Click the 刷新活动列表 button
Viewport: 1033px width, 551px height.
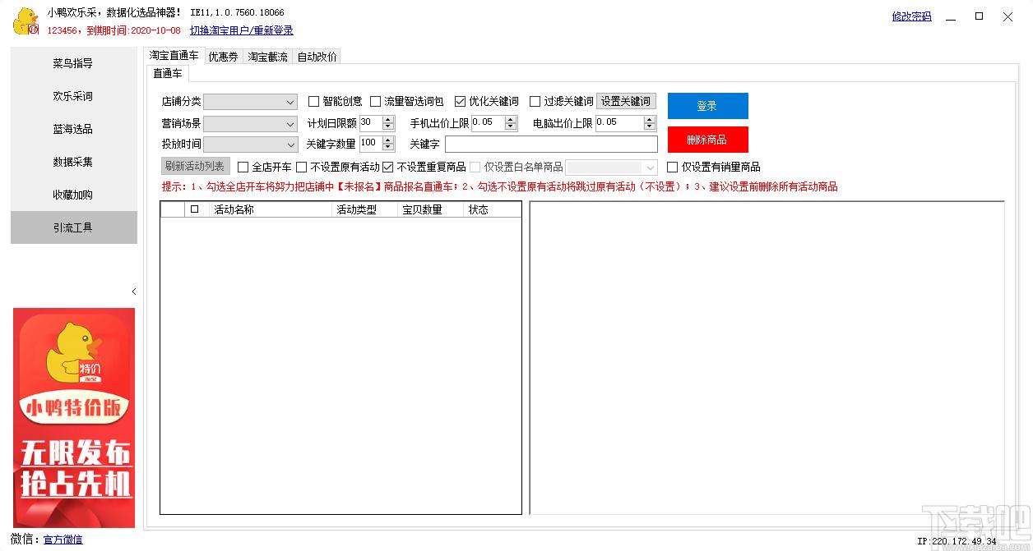coord(194,166)
